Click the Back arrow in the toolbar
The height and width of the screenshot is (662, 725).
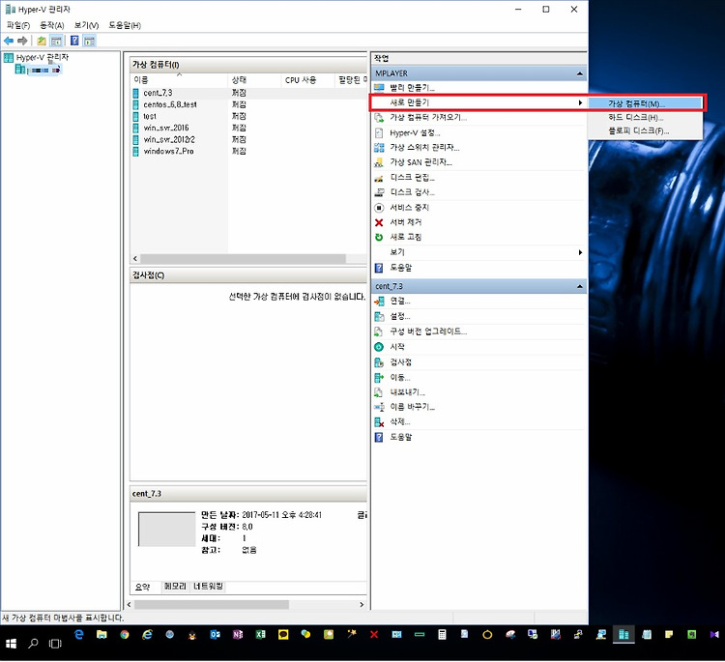click(9, 41)
